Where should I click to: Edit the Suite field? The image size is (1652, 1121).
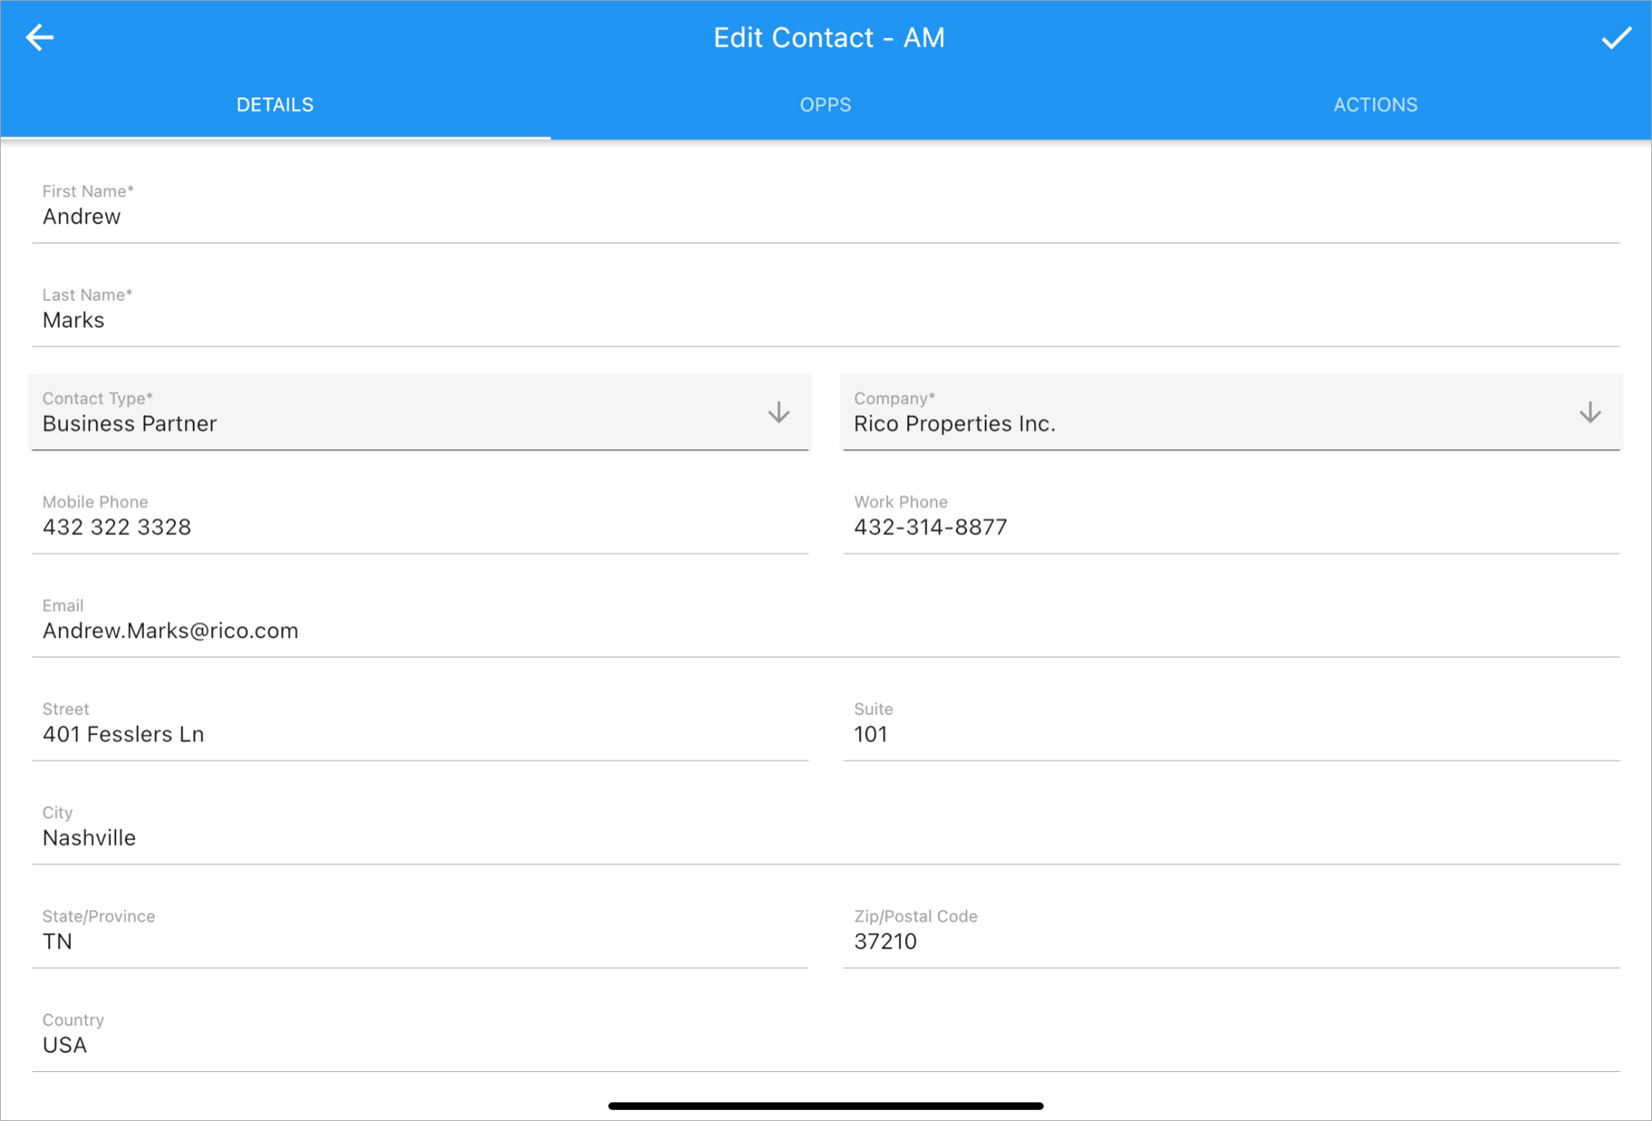1232,724
